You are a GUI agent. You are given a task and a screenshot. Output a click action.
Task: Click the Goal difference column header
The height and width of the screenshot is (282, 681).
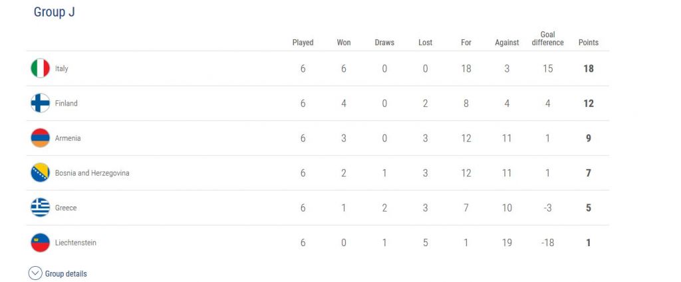coord(547,38)
